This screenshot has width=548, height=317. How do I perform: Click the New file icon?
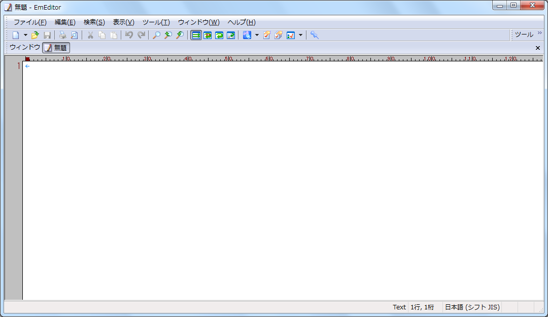16,35
